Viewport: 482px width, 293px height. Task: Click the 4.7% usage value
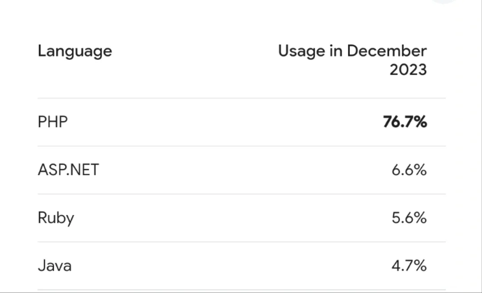point(409,266)
